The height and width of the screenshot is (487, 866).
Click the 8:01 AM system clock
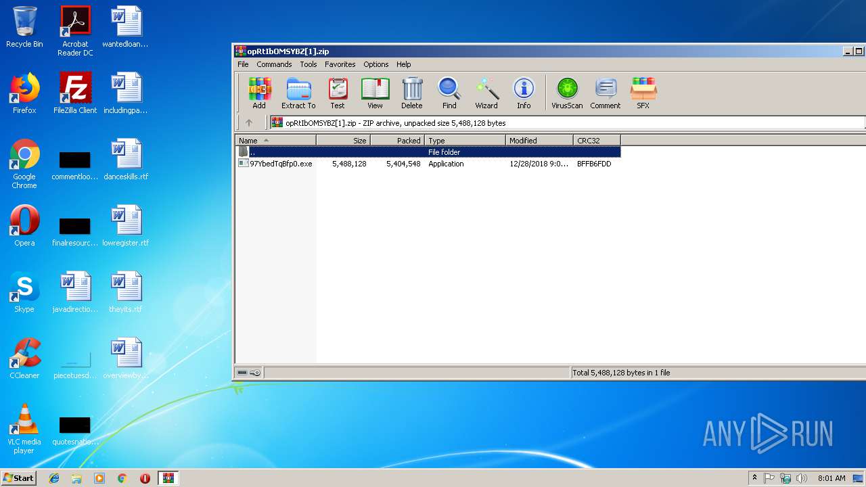coord(831,478)
